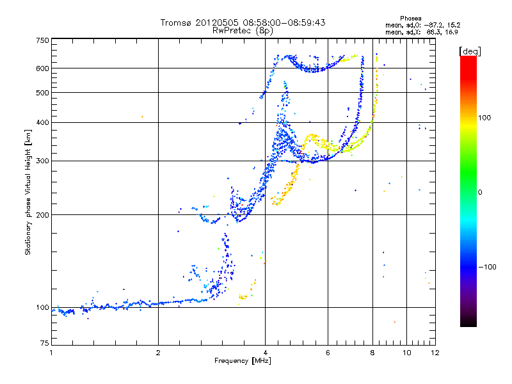Click the 'Frequency [MHz]' axis label

coord(243,361)
